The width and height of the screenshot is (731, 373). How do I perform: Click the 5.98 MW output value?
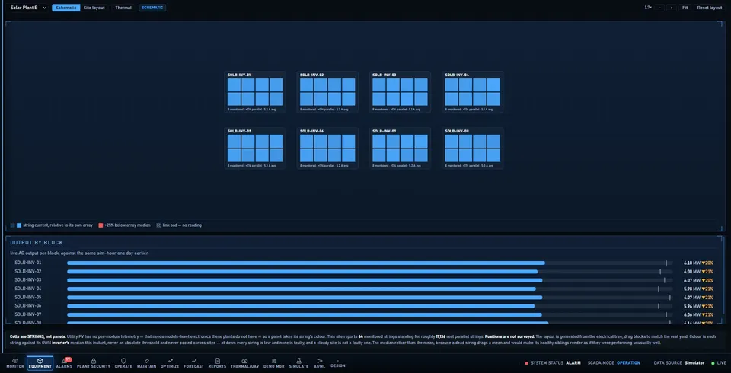tap(692, 289)
